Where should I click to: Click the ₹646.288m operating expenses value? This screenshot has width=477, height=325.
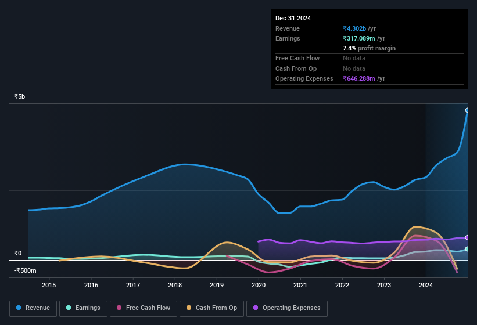[359, 79]
